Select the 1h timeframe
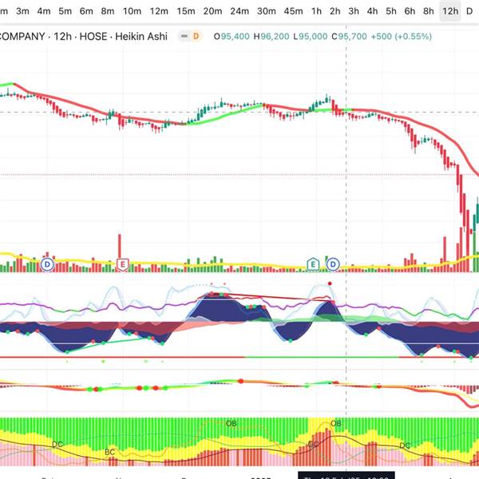479x479 pixels. coord(316,11)
